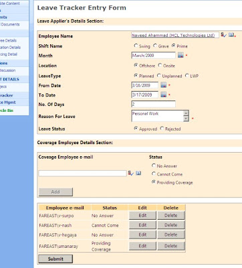The height and width of the screenshot is (268, 242).
Task: Set leave type to Planned
Action: [x=136, y=76]
